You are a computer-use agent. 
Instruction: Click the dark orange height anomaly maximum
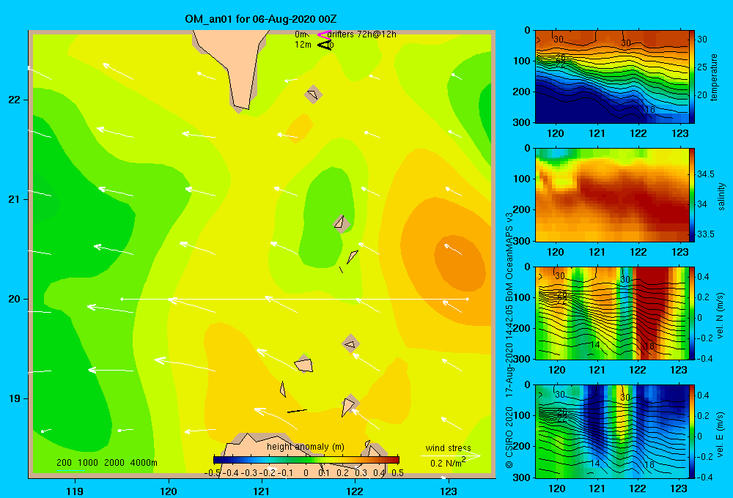460,263
